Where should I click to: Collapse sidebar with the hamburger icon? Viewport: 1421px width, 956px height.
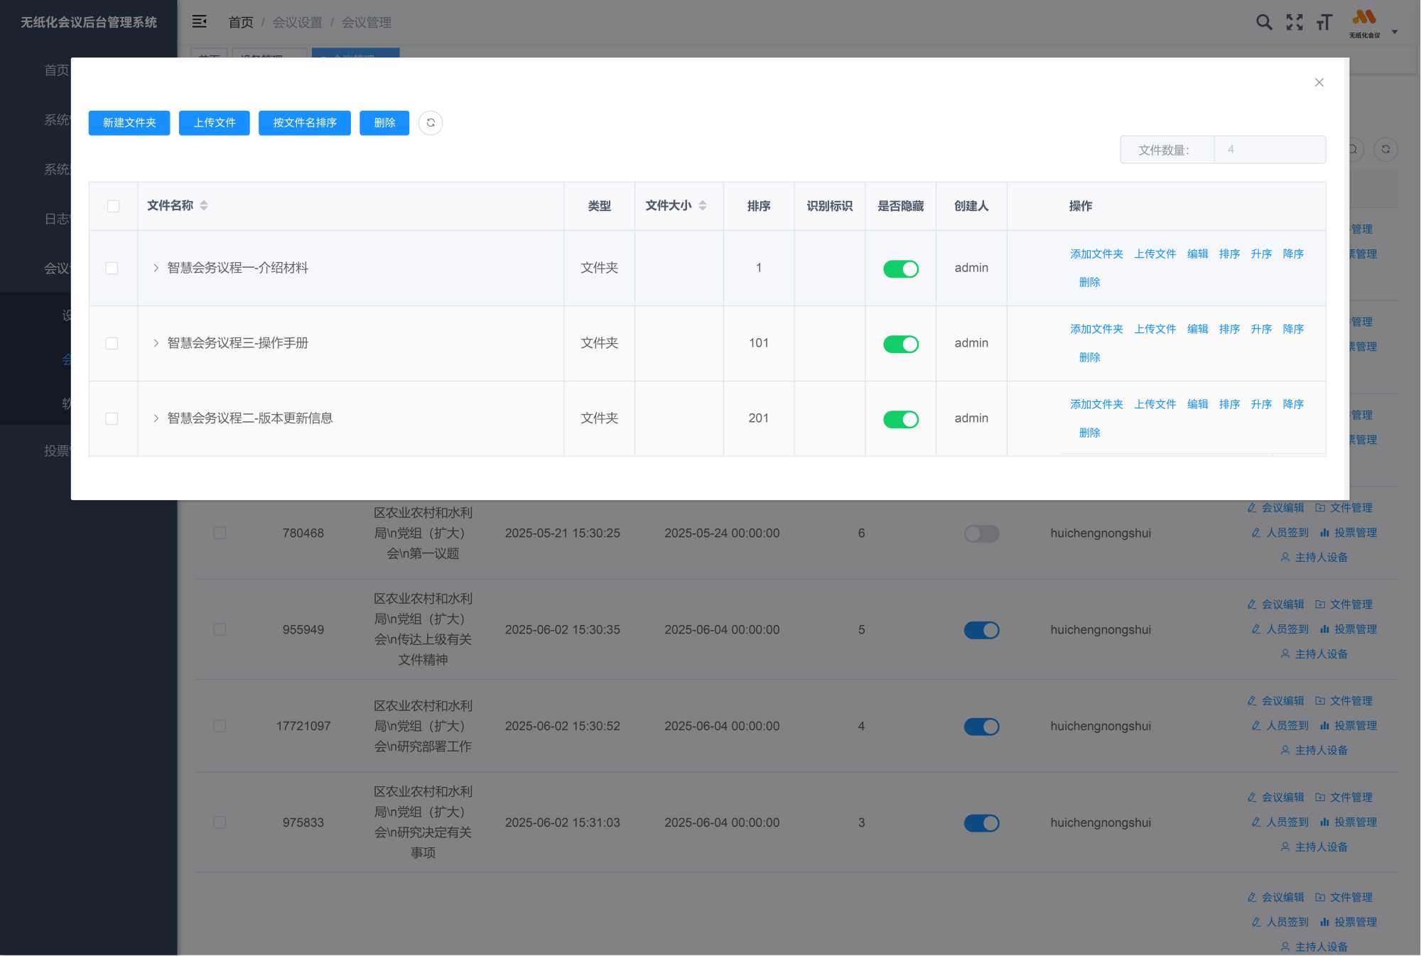point(200,22)
